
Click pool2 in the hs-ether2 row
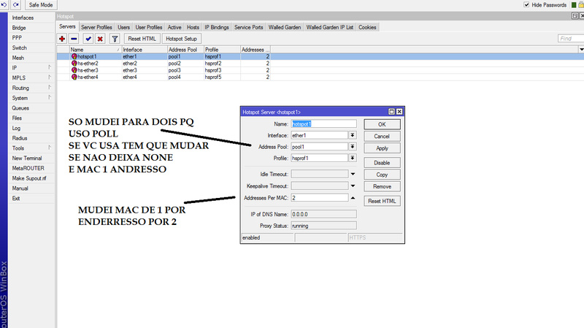point(174,64)
